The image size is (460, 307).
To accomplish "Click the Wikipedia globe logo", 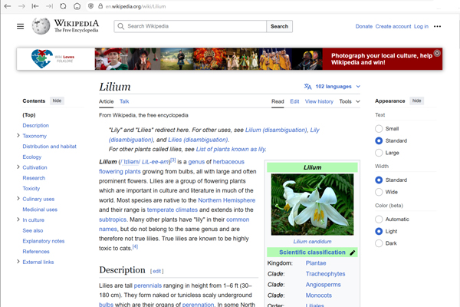I will coord(41,26).
